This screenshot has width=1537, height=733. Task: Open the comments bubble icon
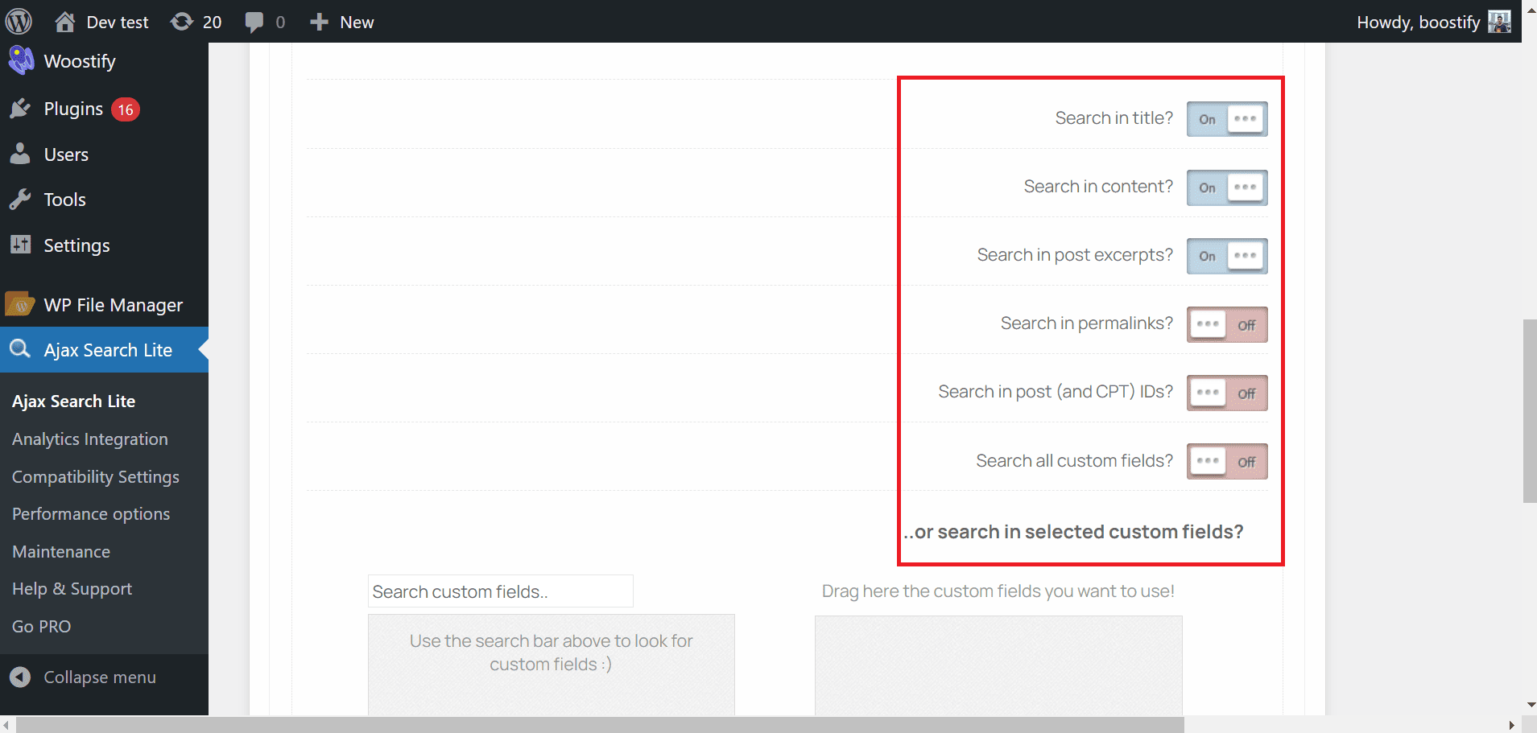(x=254, y=23)
